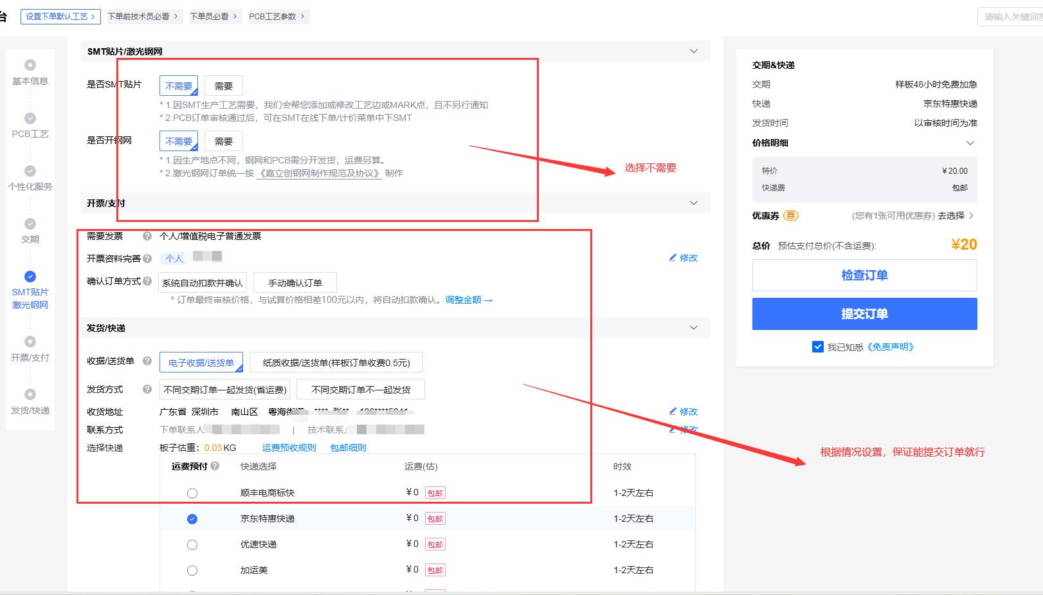Viewport: 1043px width, 595px height.
Task: Go to 个性化服务 step label
Action: (30, 187)
